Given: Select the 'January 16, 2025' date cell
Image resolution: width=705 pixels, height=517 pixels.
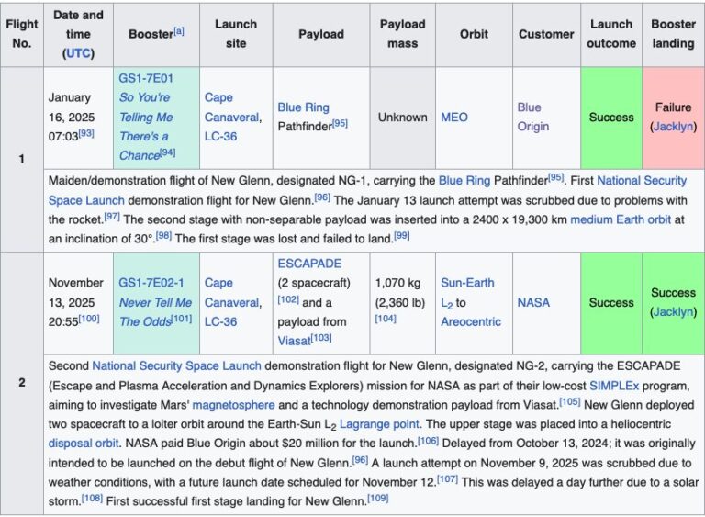Looking at the screenshot, I should (x=78, y=118).
